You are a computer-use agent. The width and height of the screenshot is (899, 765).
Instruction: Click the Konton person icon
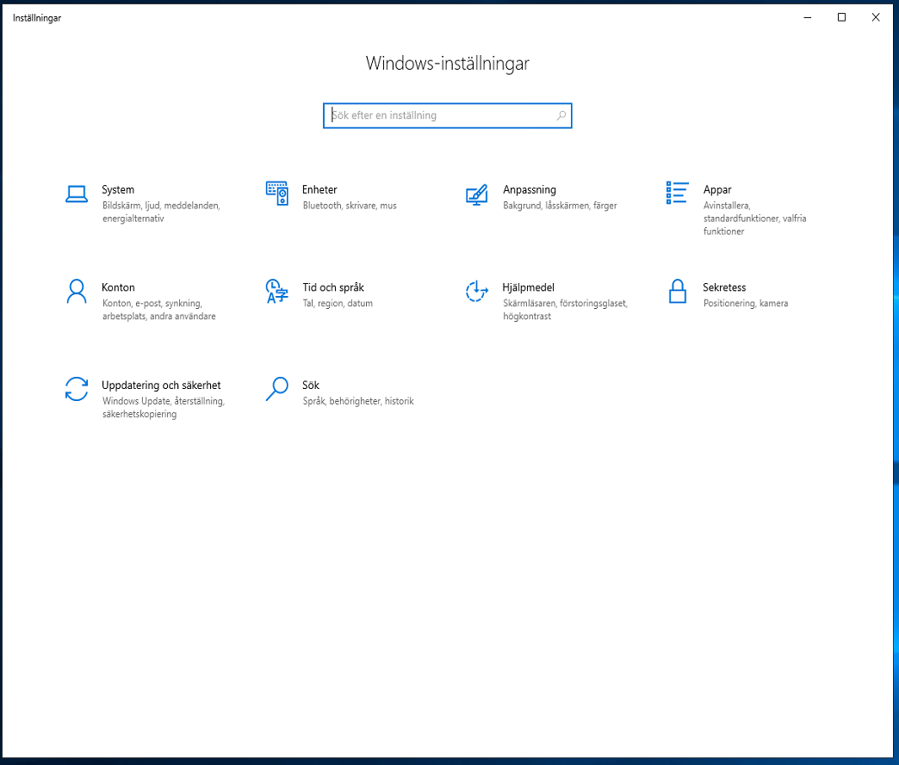[x=77, y=292]
